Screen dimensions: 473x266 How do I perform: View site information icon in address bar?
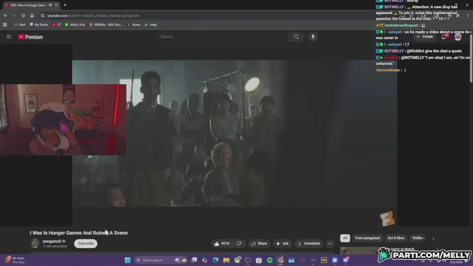[42, 16]
